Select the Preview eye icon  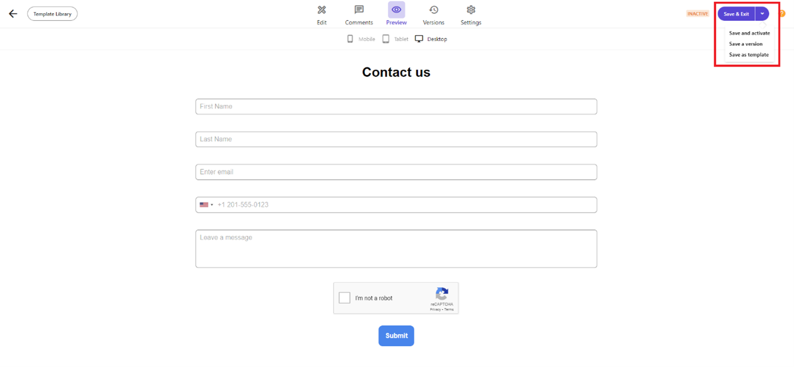point(396,10)
